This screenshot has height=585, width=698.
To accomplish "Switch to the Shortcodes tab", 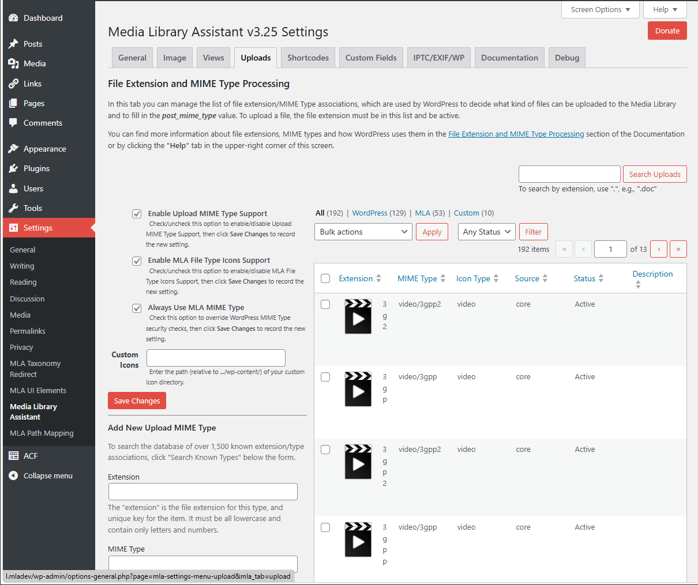I will tap(307, 57).
